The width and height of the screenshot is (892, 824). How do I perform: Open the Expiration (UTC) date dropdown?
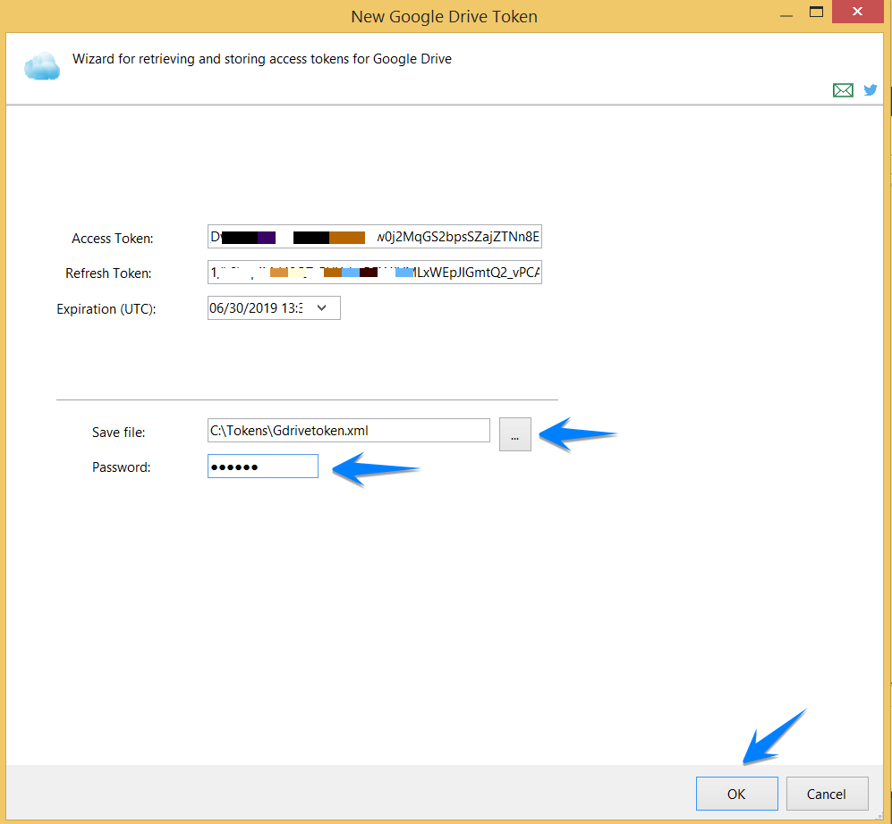[322, 308]
